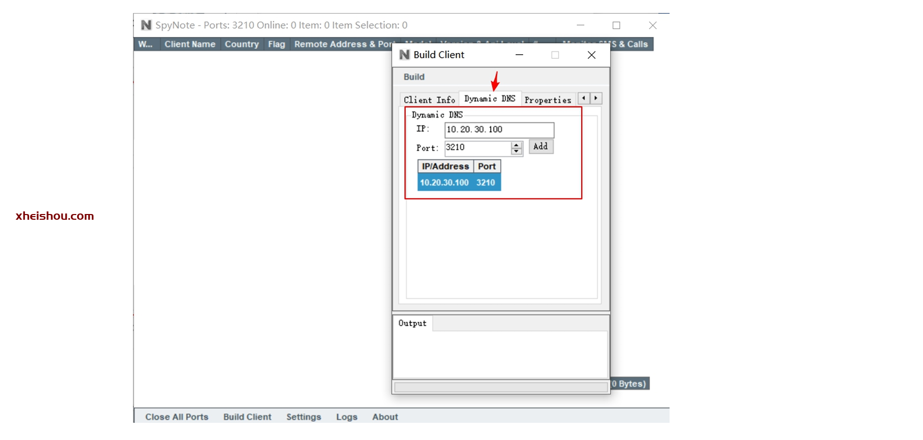Click the SpyNote app logo icon

[146, 25]
